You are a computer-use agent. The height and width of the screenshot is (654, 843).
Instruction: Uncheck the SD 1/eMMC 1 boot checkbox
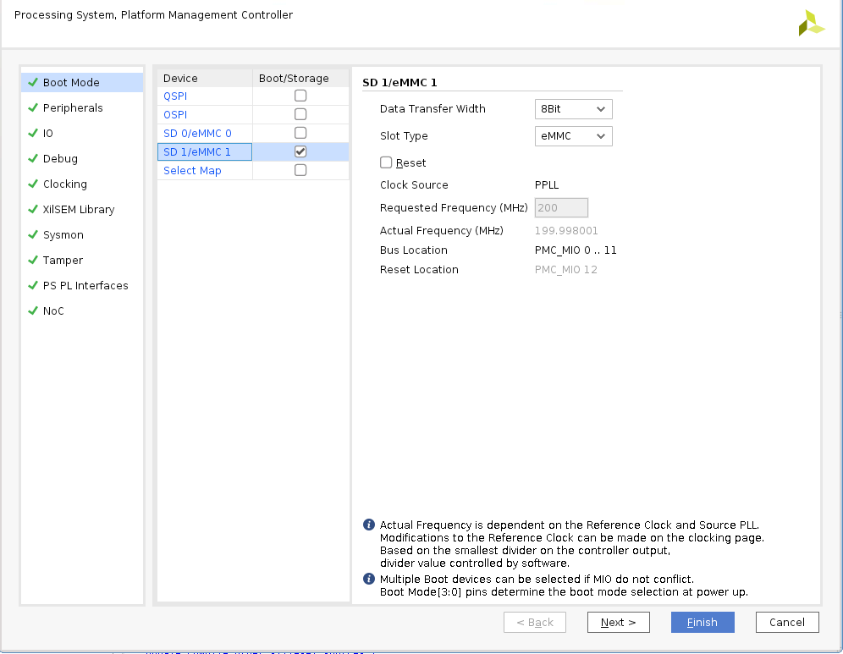(300, 151)
